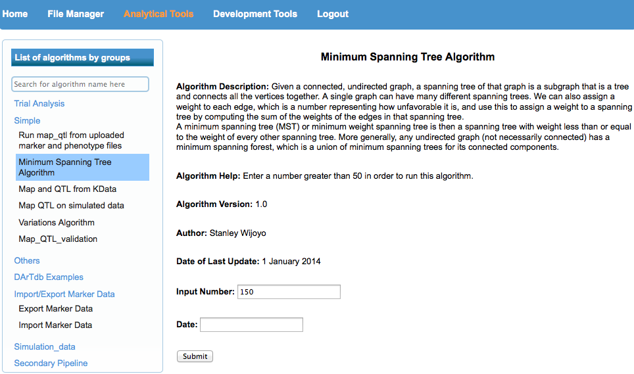
Task: Click the empty Date field
Action: [x=251, y=325]
